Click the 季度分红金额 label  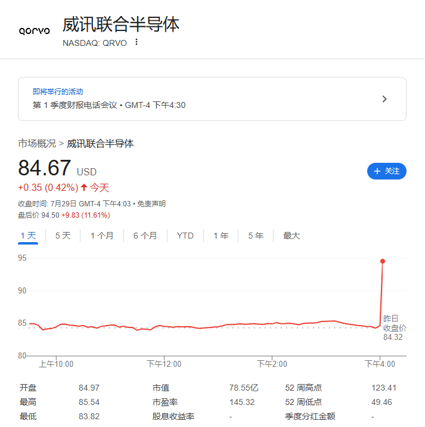point(310,416)
